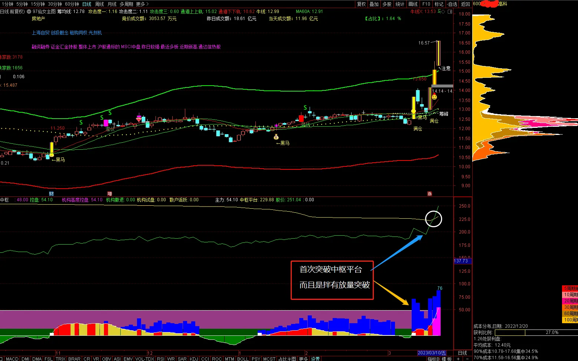Select the FSL indicator tab
578x361 pixels.
(x=49, y=359)
